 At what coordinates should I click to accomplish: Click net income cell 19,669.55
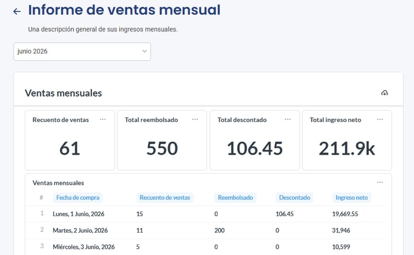[x=345, y=214]
